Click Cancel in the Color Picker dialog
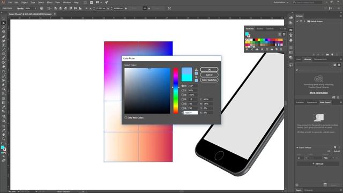The height and width of the screenshot is (193, 343). [209, 75]
